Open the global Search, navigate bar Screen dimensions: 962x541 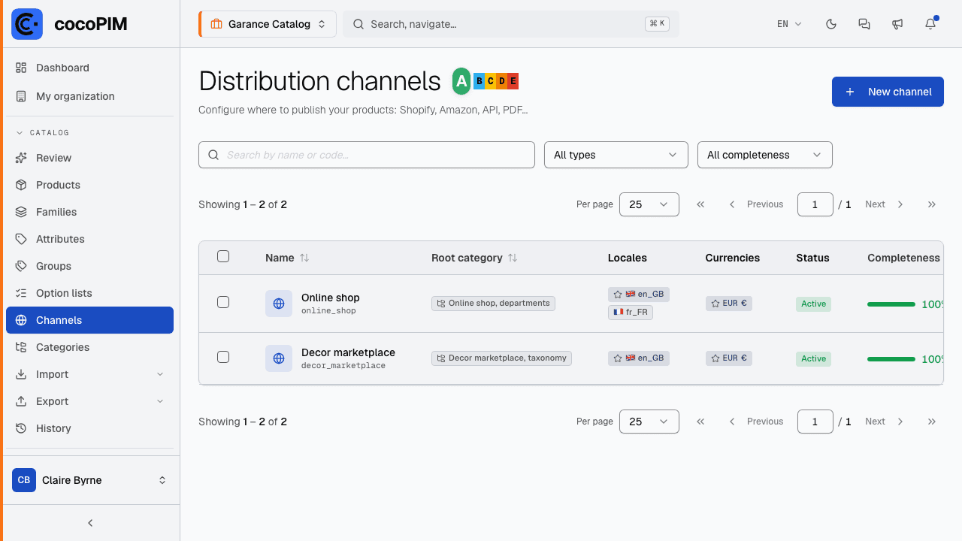(x=511, y=24)
